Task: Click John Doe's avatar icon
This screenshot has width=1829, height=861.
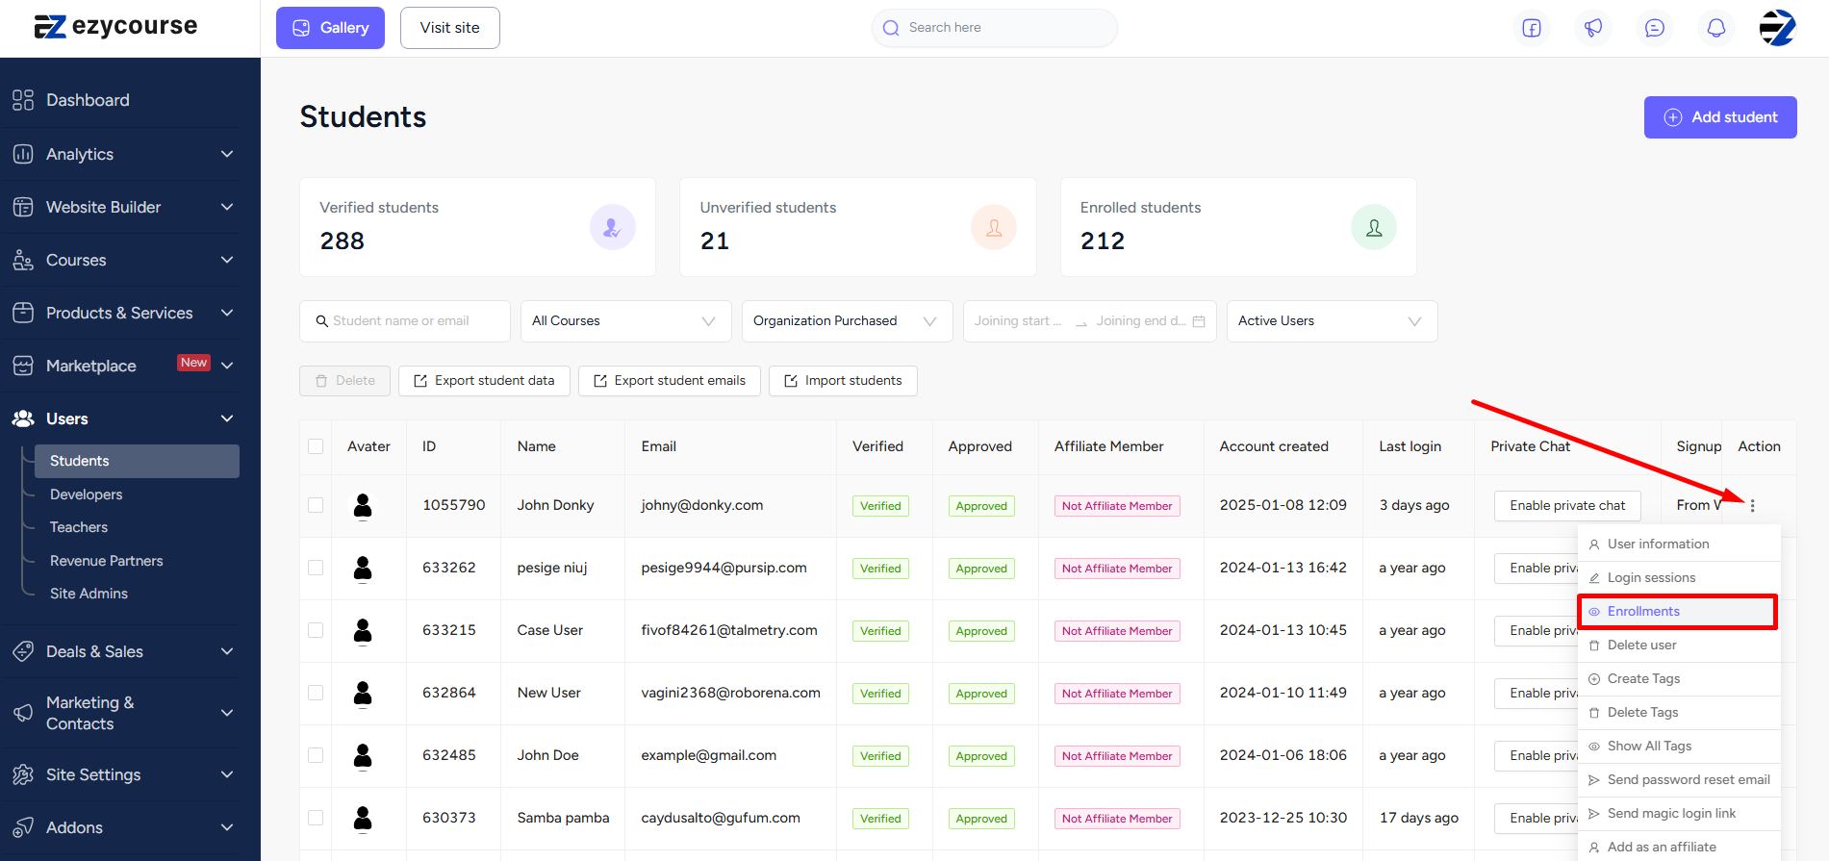Action: coord(363,755)
